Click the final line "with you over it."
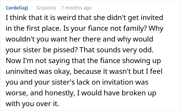 [x=32, y=104]
